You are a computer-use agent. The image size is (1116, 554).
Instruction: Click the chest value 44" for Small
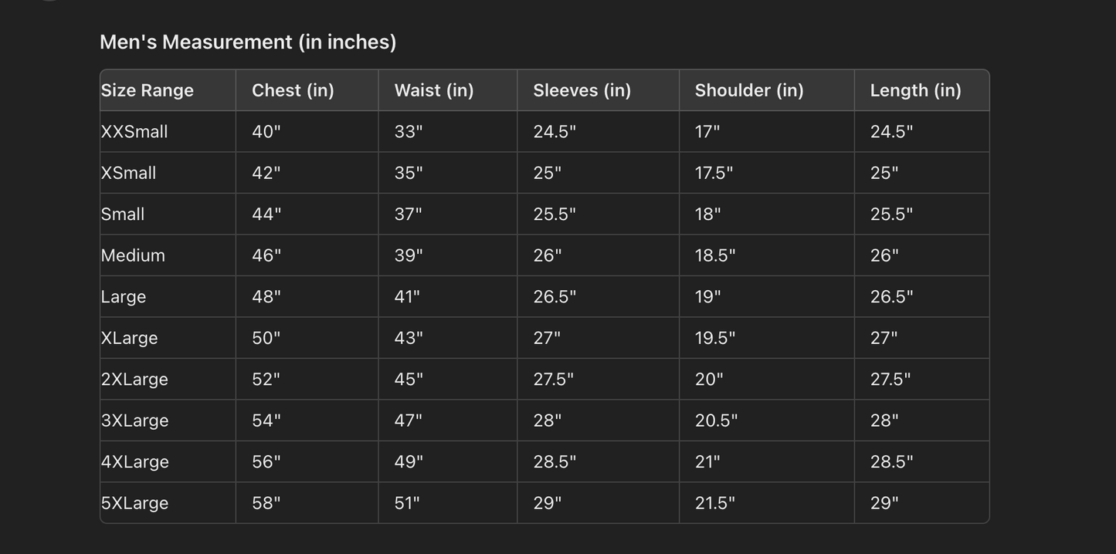(x=266, y=215)
